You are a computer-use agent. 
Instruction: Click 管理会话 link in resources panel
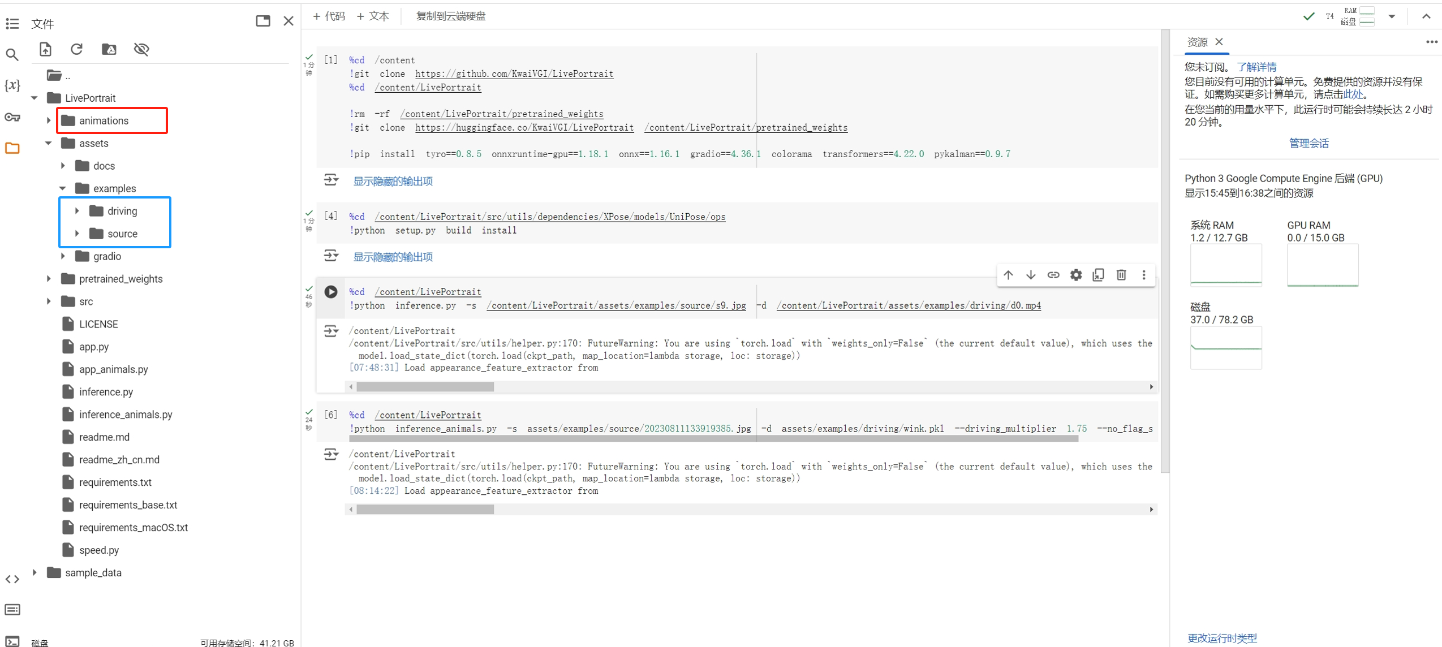coord(1308,143)
